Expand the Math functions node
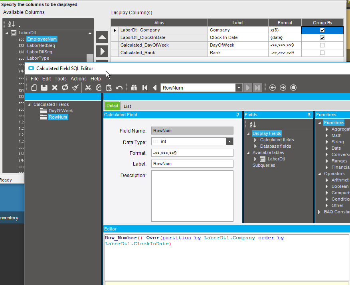Viewport: 350px width, 285px height. pyautogui.click(x=327, y=135)
